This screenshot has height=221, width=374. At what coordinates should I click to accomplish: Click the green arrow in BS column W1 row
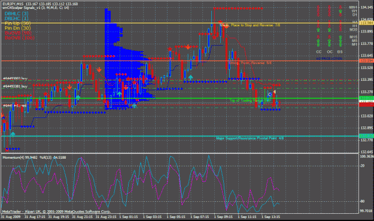pos(340,11)
